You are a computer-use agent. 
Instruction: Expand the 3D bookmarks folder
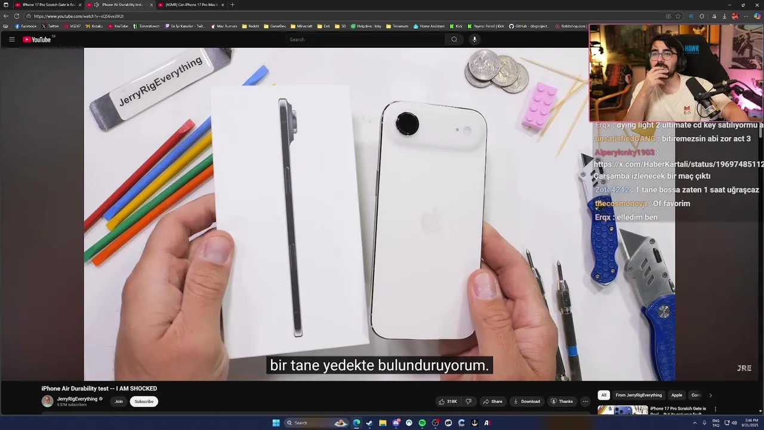(340, 26)
